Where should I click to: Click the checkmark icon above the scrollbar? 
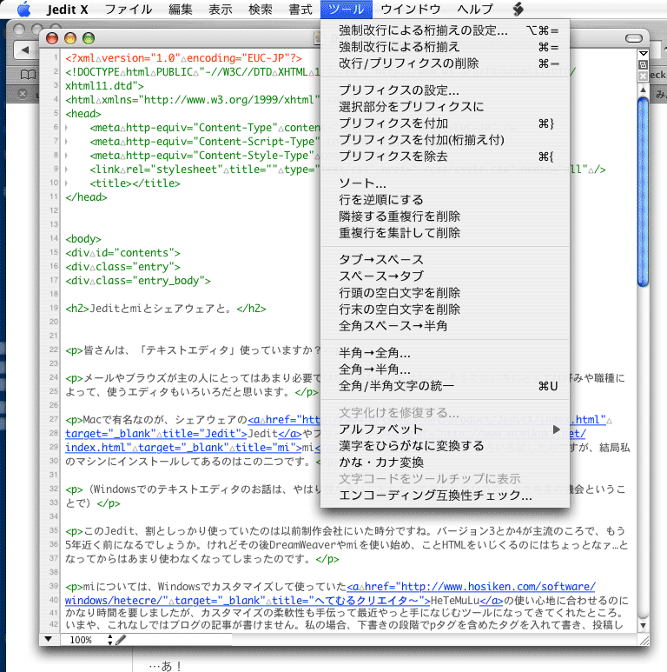(643, 64)
